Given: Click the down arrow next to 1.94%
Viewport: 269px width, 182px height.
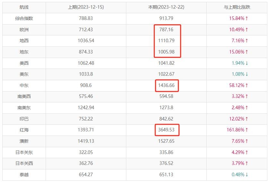Looking at the screenshot, I should pyautogui.click(x=247, y=63).
